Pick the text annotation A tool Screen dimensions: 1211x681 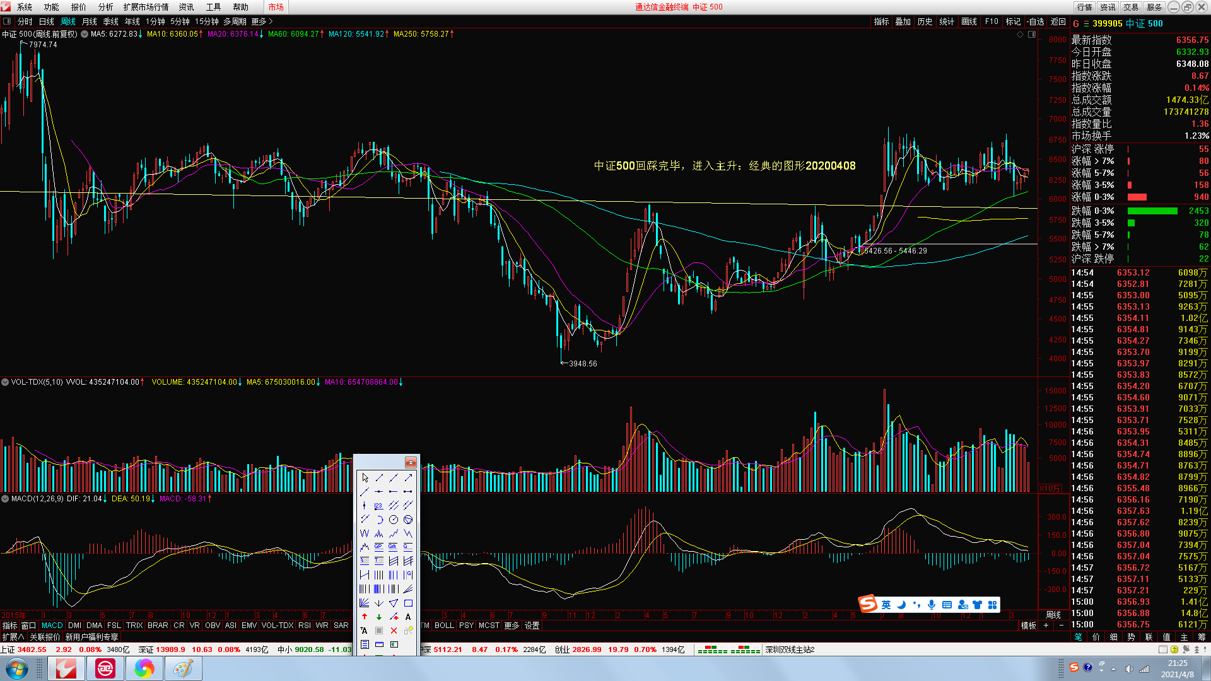tap(408, 617)
